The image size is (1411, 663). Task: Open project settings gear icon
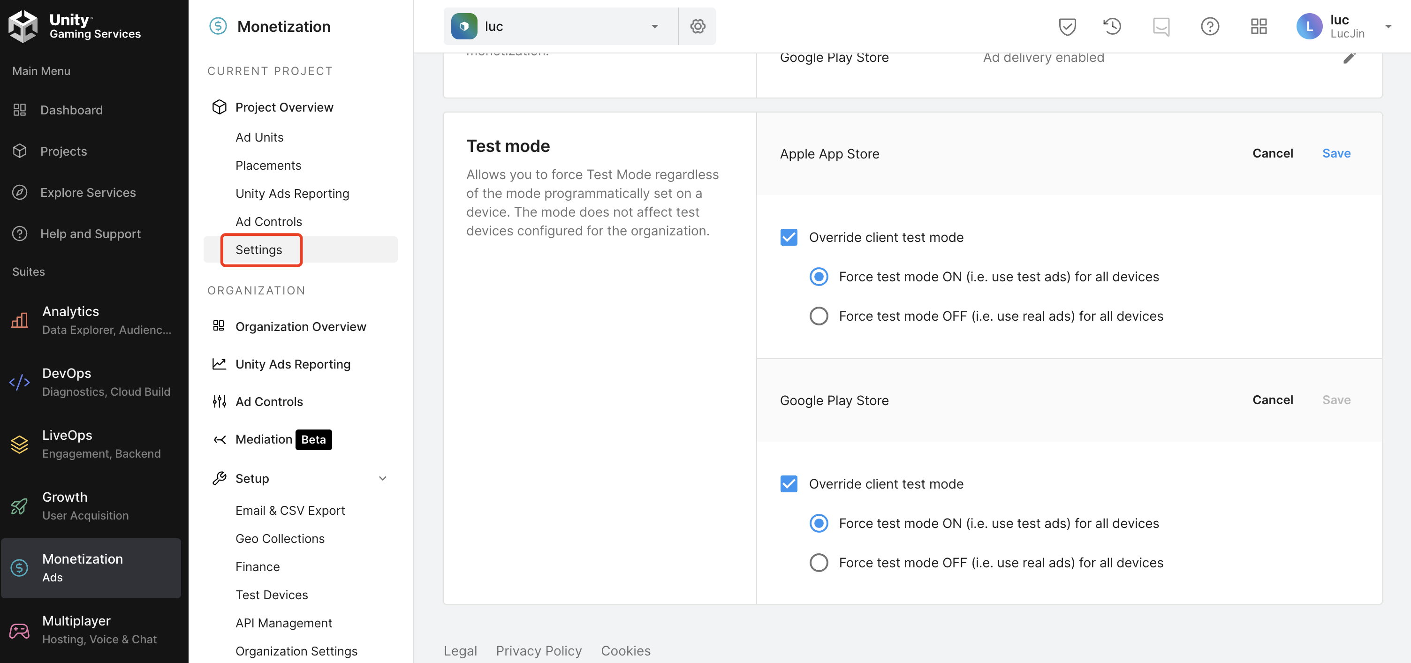[697, 26]
